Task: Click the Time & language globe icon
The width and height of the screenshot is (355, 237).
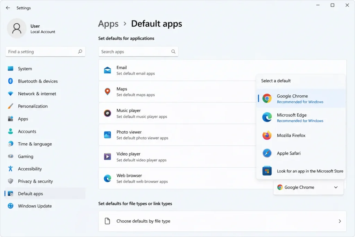Action: 10,144
